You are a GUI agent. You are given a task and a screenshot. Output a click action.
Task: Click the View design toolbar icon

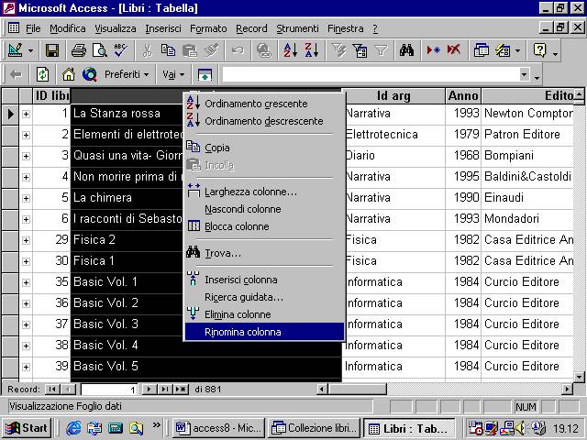pos(15,50)
